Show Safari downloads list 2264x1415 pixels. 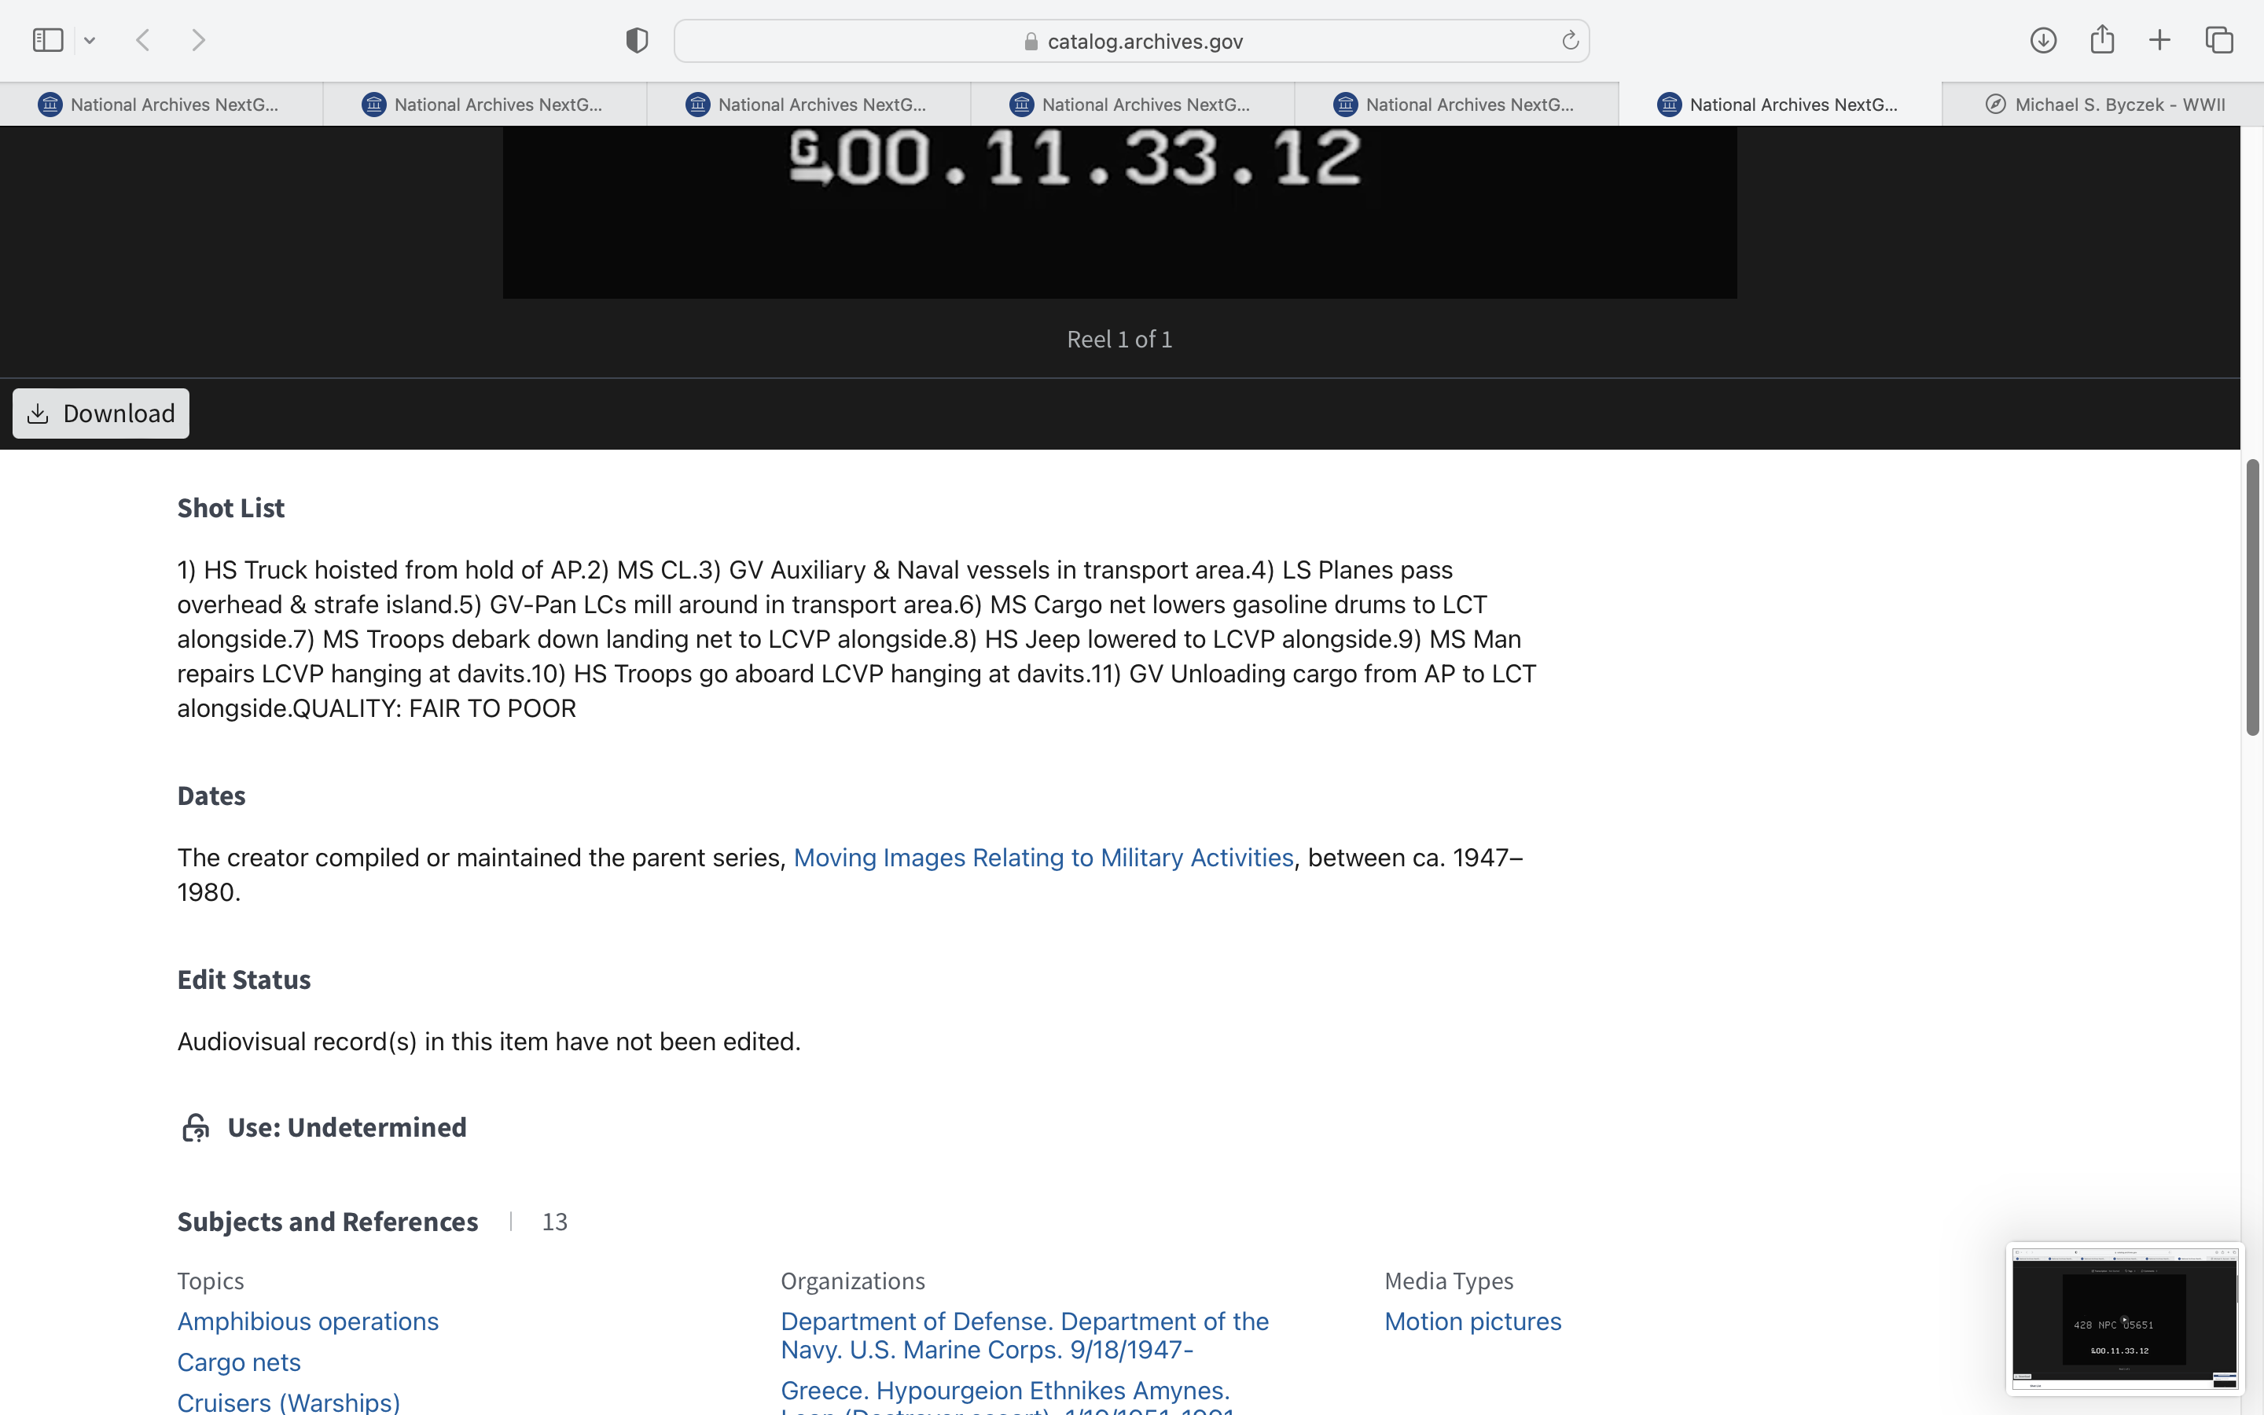[x=2042, y=40]
